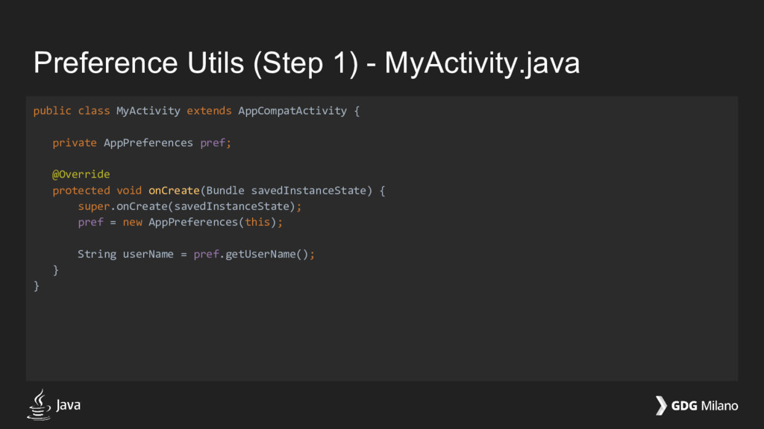Click the line 'String userName = pref.getUserName();'
This screenshot has width=764, height=429.
(x=196, y=254)
